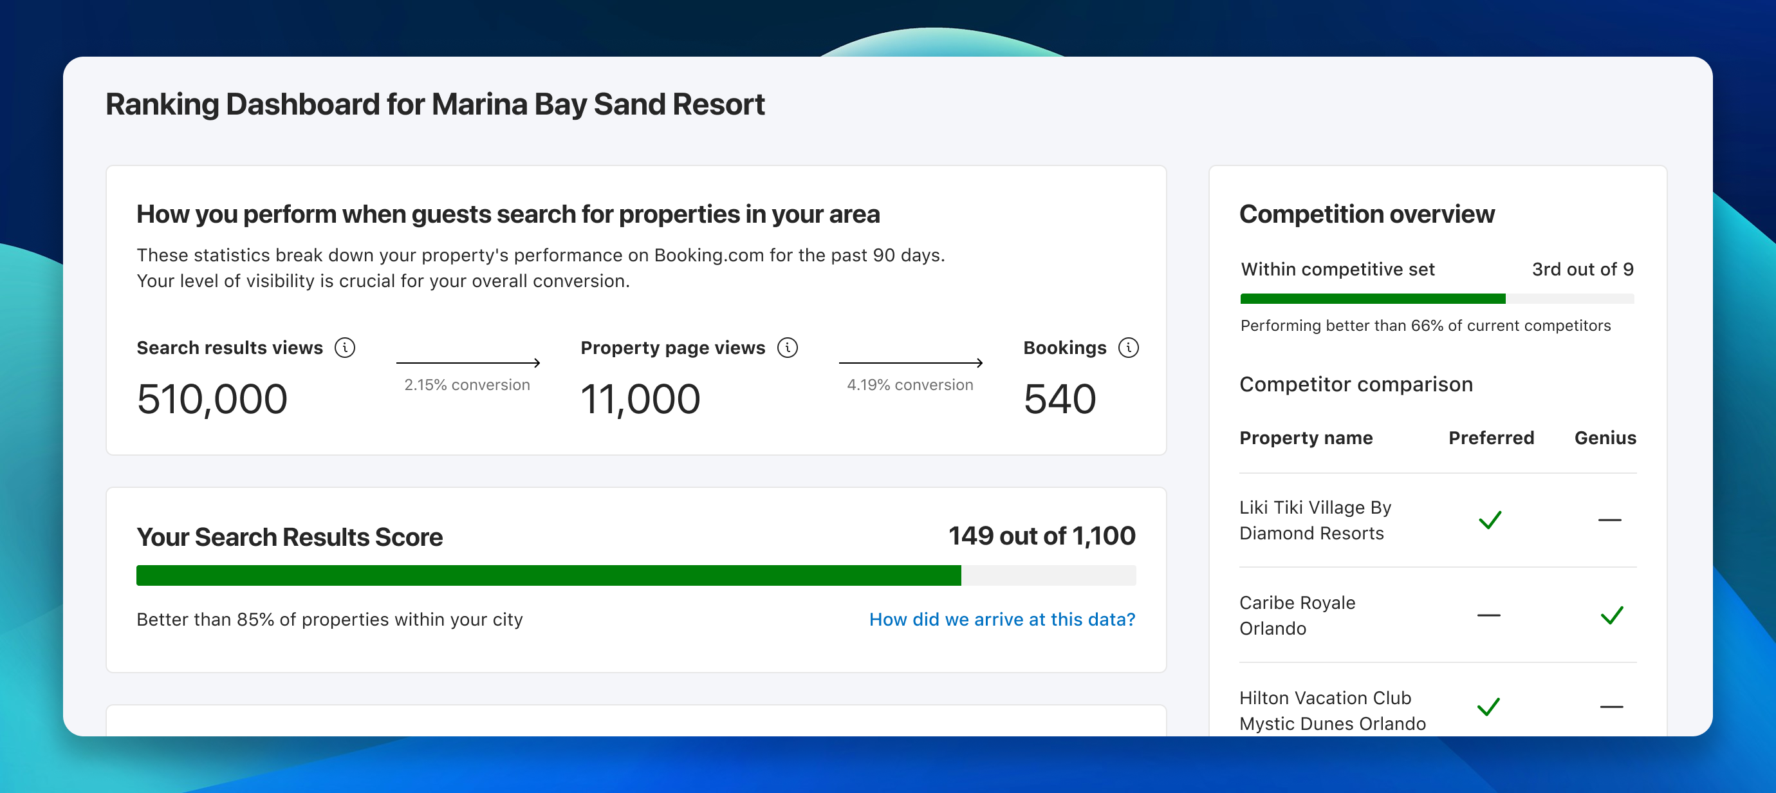Click the 'Bookings' label

1064,348
